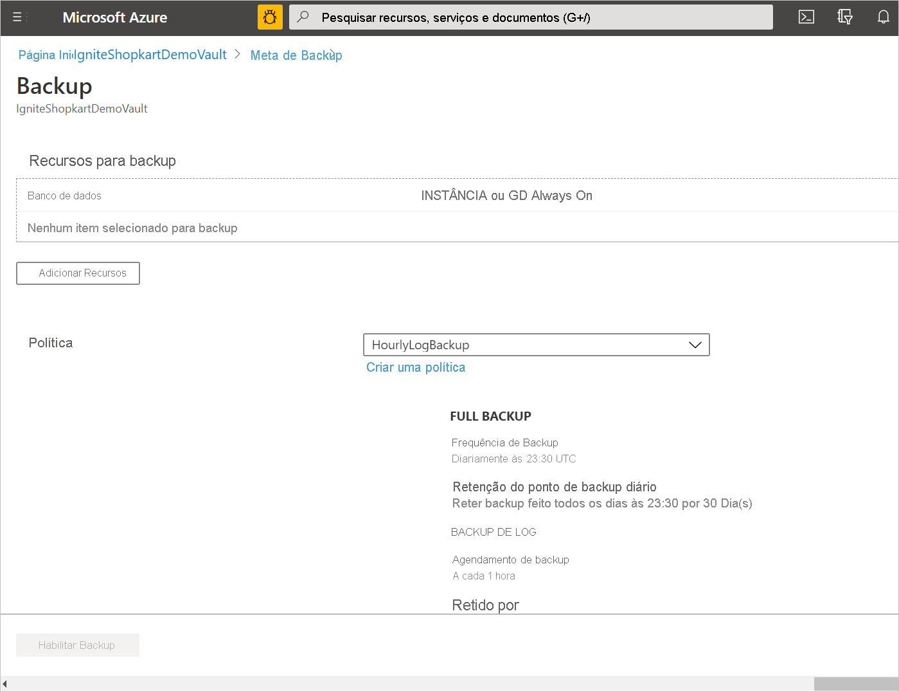Open the notifications bell
Screen dimensions: 899x692
coord(883,17)
